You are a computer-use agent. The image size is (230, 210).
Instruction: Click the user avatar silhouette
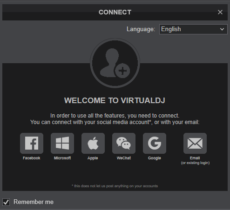[x=115, y=63]
